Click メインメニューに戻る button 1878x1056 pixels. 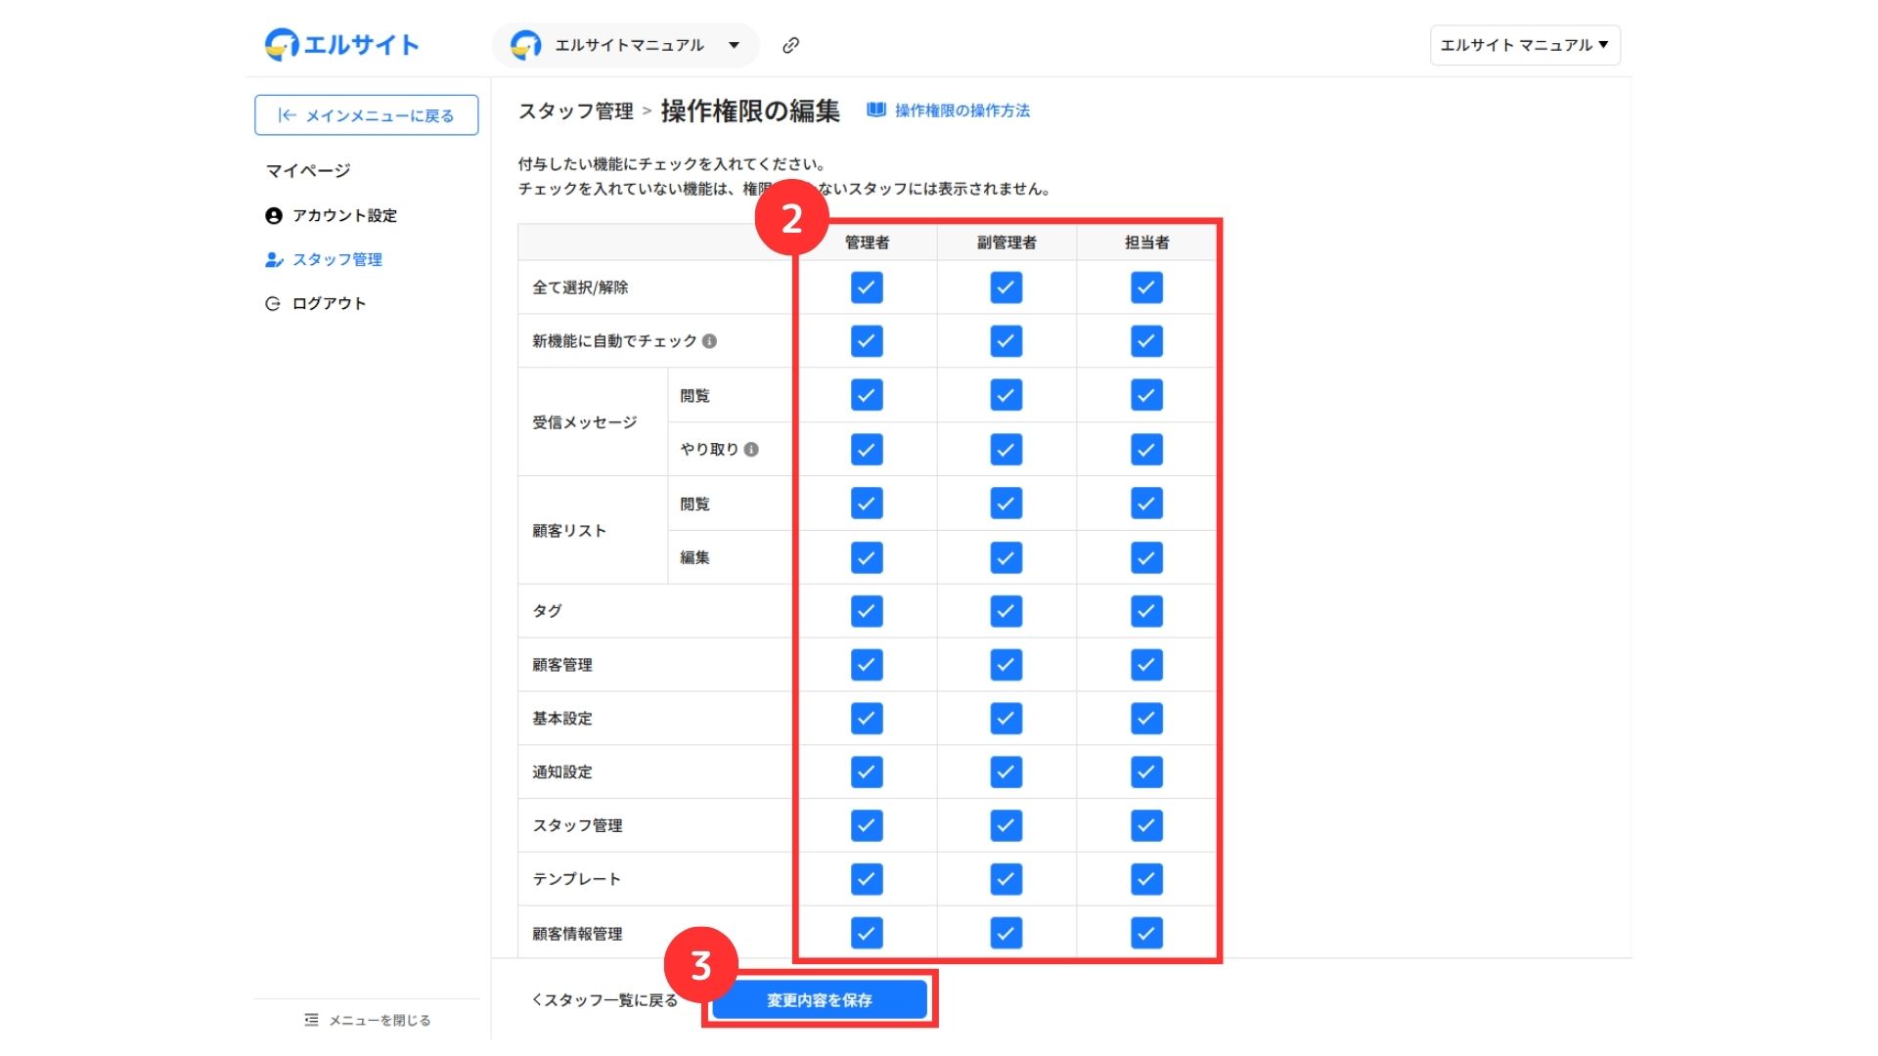point(367,115)
